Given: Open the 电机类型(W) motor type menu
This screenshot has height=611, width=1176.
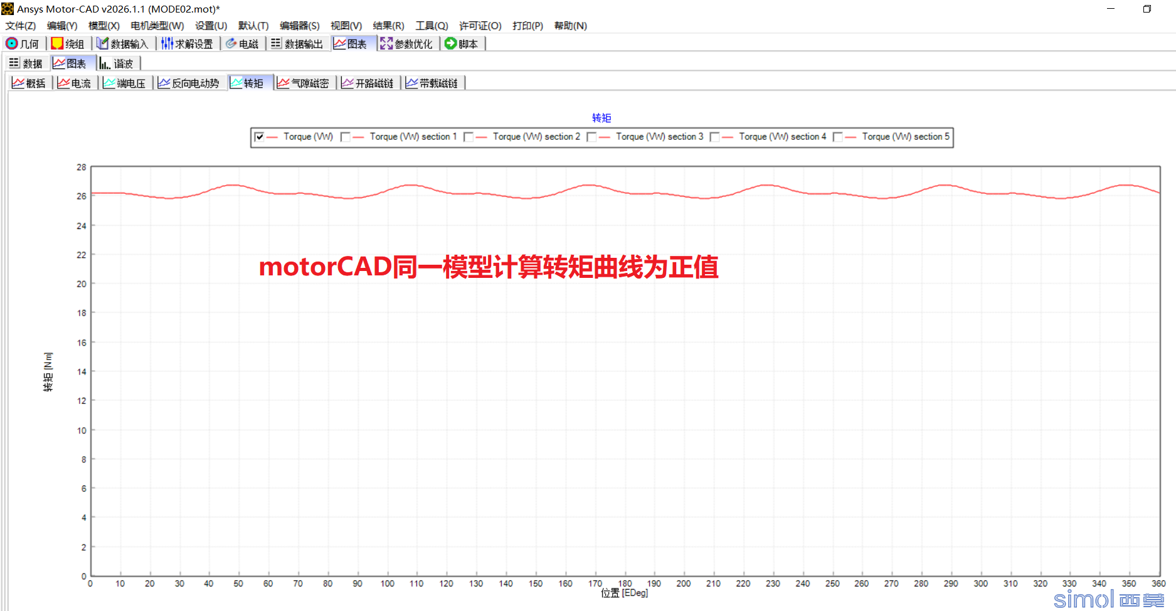Looking at the screenshot, I should [157, 26].
